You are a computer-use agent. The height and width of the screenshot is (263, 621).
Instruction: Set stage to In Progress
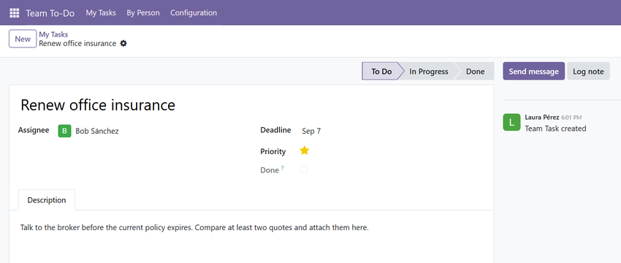pos(429,72)
